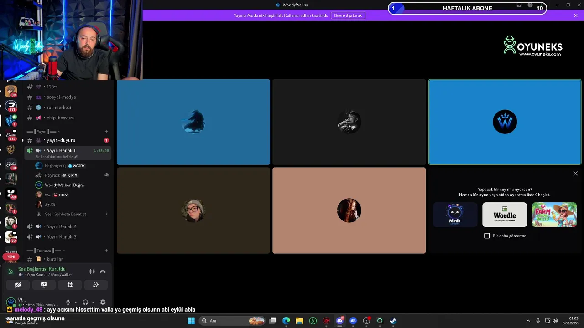
Task: Open the Windows Start menu
Action: pos(191,321)
